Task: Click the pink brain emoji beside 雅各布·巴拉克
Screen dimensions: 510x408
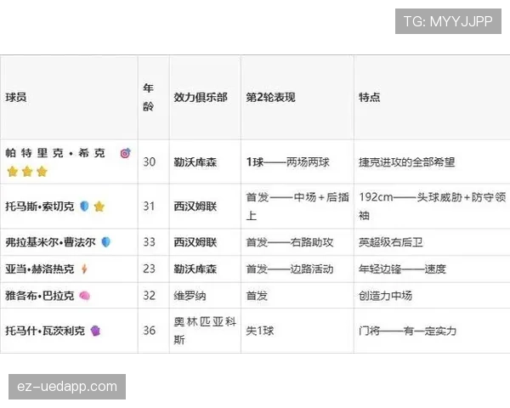Action: pyautogui.click(x=84, y=296)
